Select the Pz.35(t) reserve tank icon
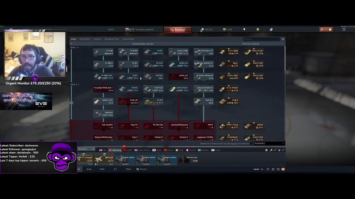The width and height of the screenshot is (355, 199). pyautogui.click(x=103, y=52)
